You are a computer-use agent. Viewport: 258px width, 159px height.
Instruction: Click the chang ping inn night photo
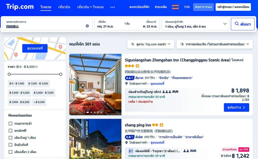[x=95, y=139]
